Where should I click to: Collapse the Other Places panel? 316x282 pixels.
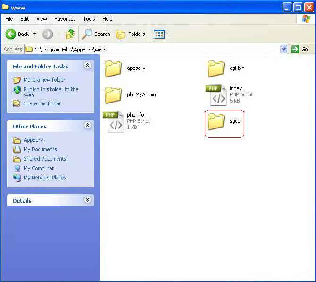pyautogui.click(x=87, y=125)
